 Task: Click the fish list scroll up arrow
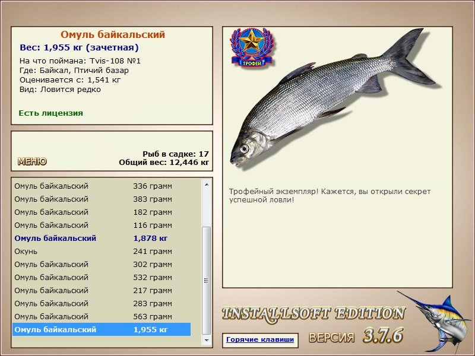pyautogui.click(x=207, y=185)
